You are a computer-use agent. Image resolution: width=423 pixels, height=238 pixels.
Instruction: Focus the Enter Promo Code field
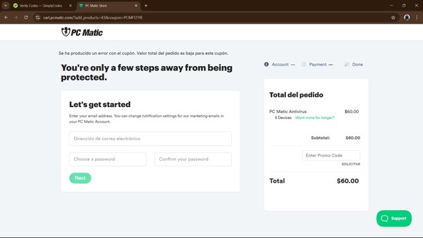coord(331,155)
